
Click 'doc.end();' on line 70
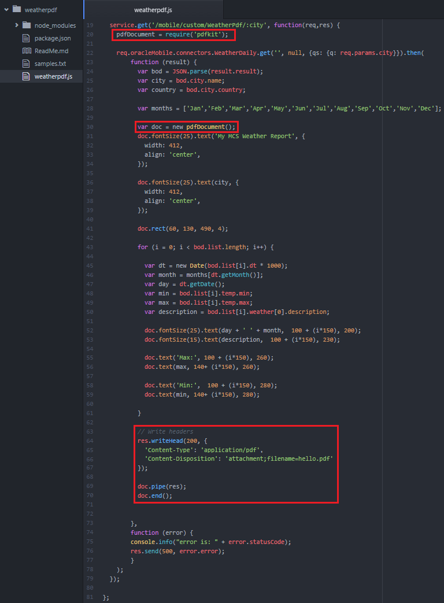(155, 495)
